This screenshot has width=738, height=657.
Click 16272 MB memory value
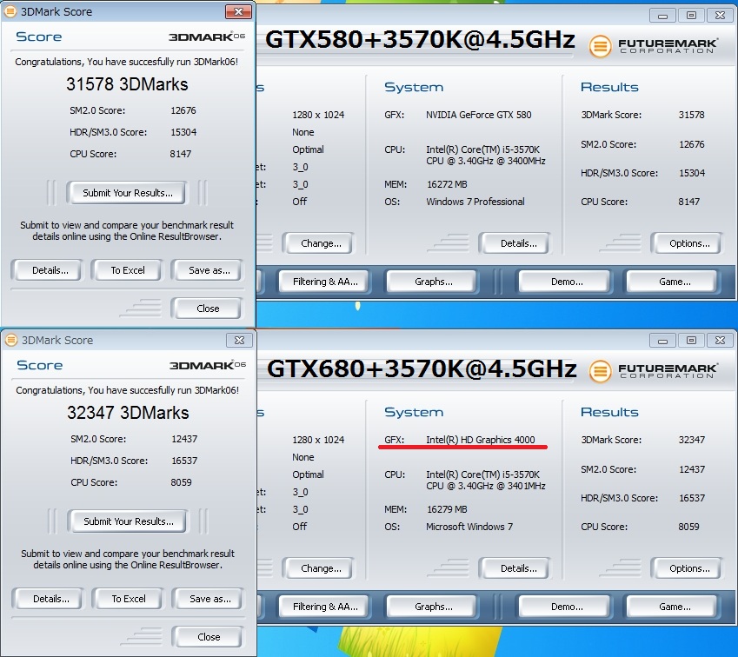click(x=447, y=184)
